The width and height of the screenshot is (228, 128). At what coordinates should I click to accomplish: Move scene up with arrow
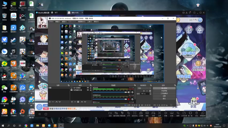(56, 102)
